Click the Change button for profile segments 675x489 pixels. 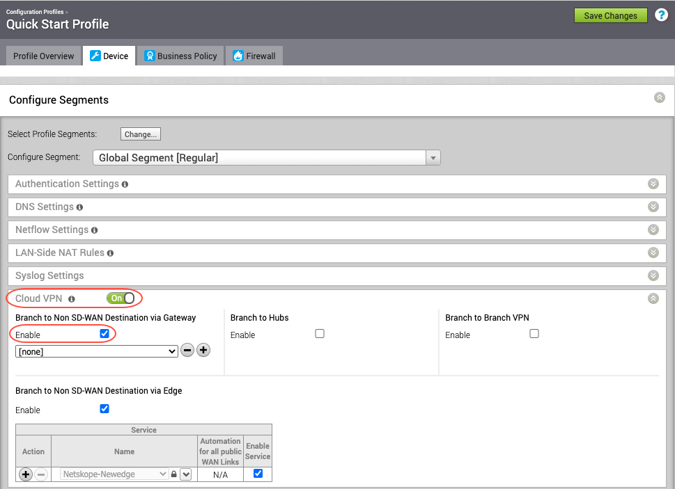pyautogui.click(x=140, y=134)
